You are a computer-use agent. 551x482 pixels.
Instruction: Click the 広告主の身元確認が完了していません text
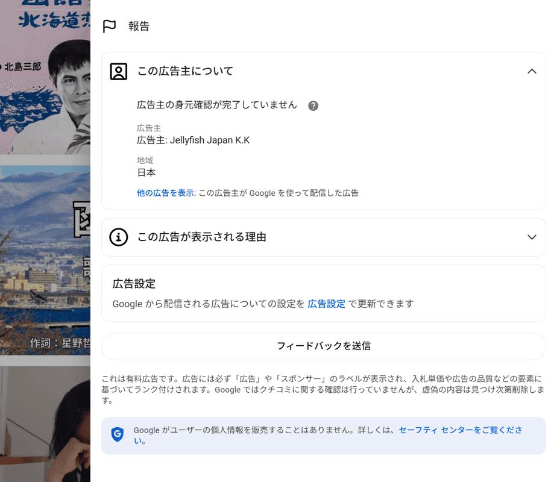pos(217,105)
